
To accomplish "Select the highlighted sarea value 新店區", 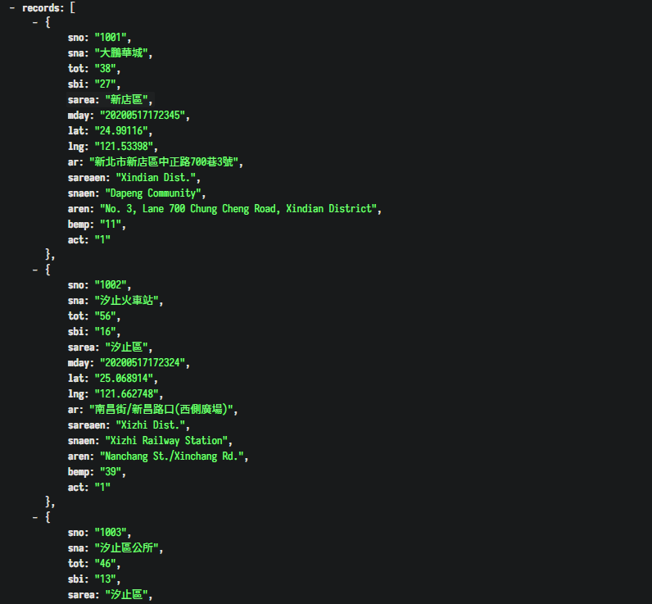I will (x=126, y=100).
